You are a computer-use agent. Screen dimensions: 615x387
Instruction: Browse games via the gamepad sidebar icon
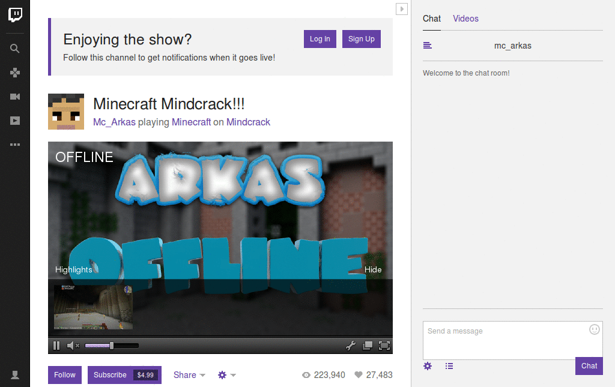(x=15, y=73)
